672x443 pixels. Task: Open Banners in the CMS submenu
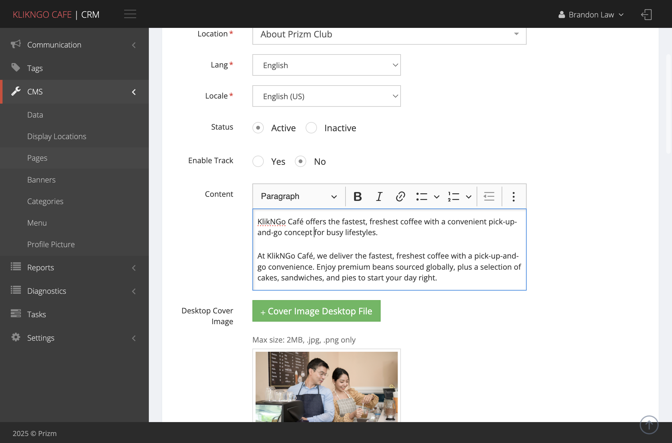41,180
